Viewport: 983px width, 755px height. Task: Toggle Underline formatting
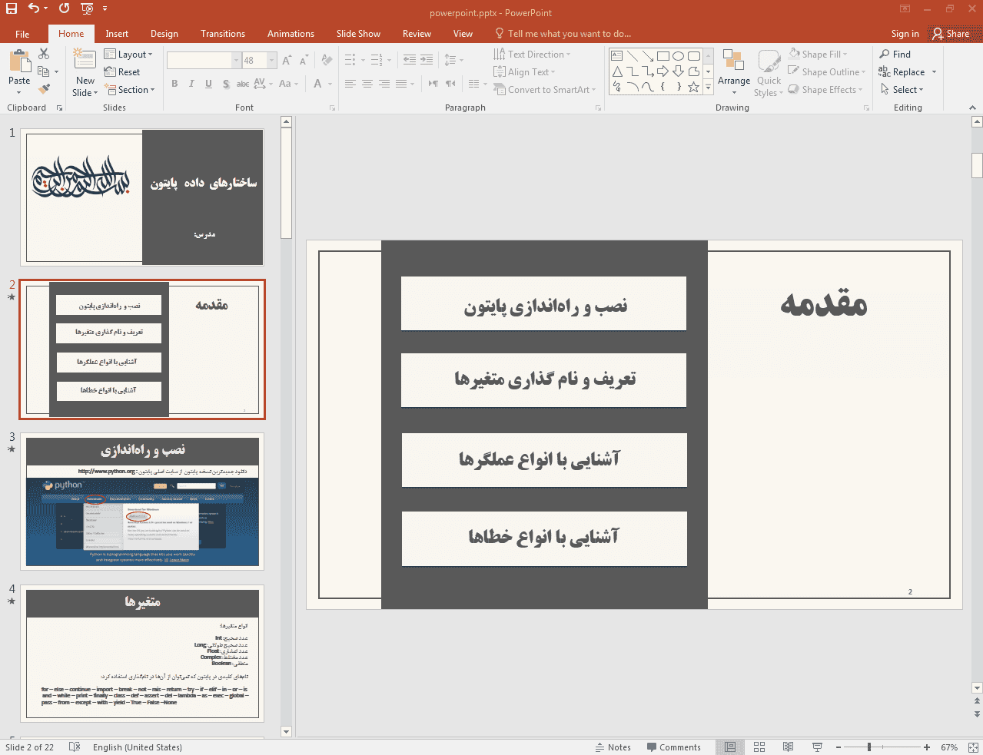pyautogui.click(x=208, y=84)
